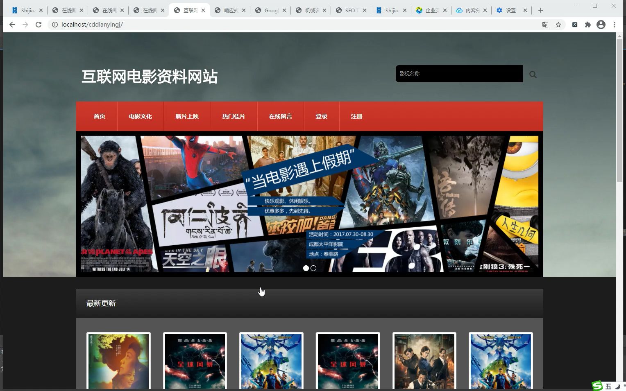Image resolution: width=626 pixels, height=391 pixels.
Task: Click the page vertical scrollbar thumb
Action: 619,111
